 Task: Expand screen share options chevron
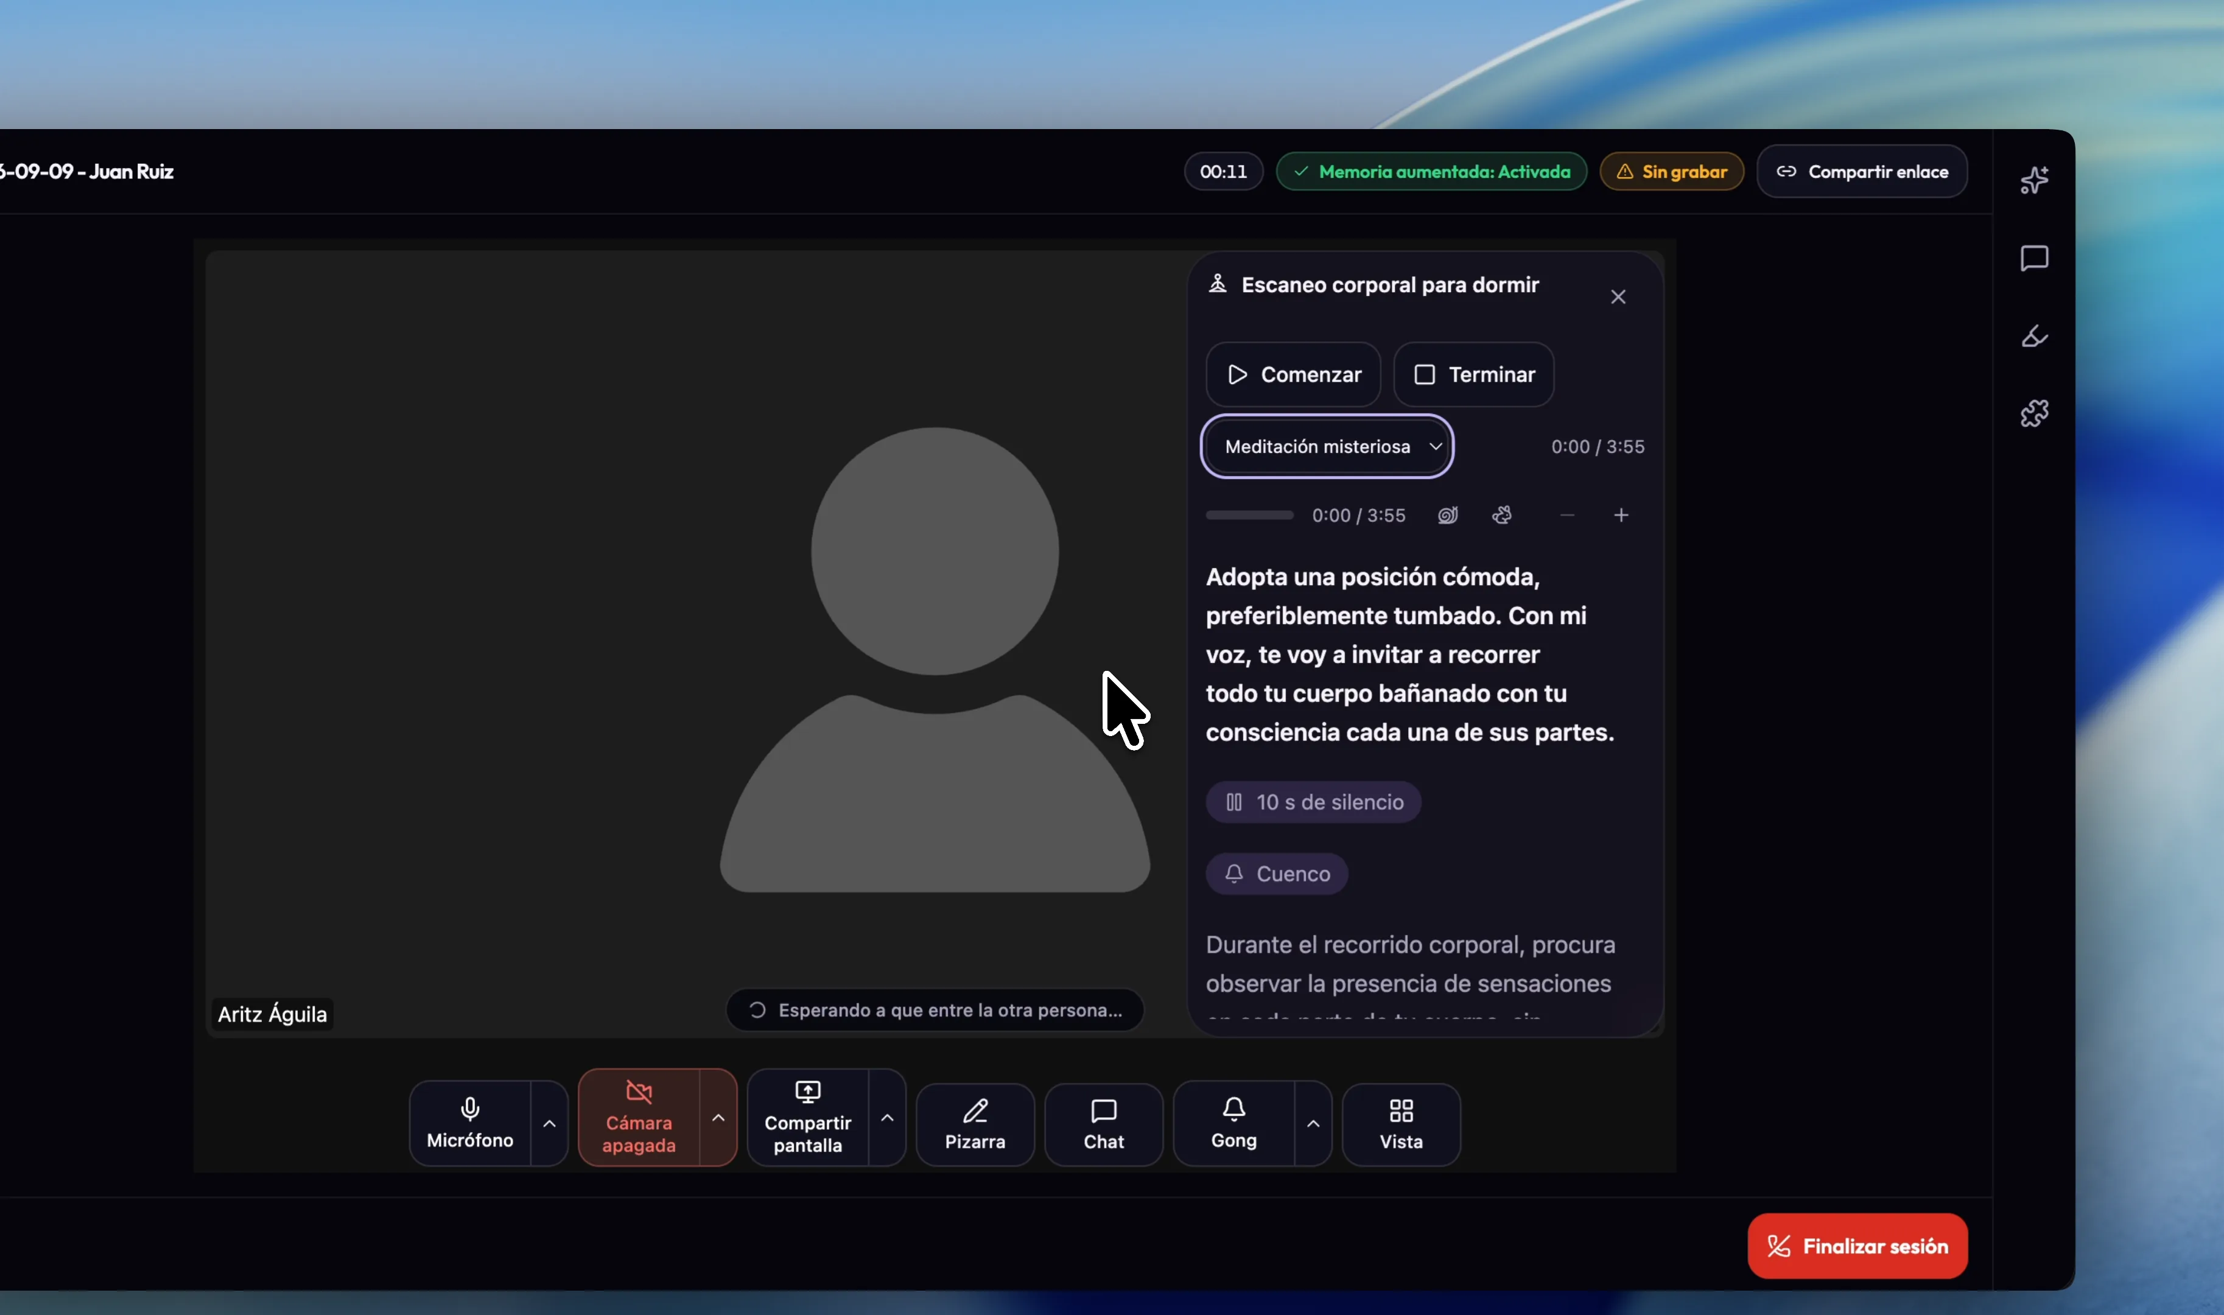pos(887,1118)
